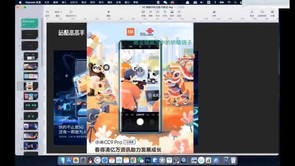The width and height of the screenshot is (295, 166).
Task: Open the 插入 (Insert) menu
Action: 64,2
